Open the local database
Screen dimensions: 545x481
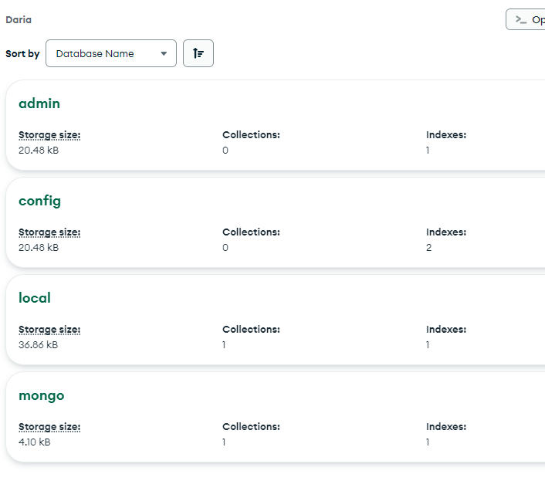click(x=35, y=298)
